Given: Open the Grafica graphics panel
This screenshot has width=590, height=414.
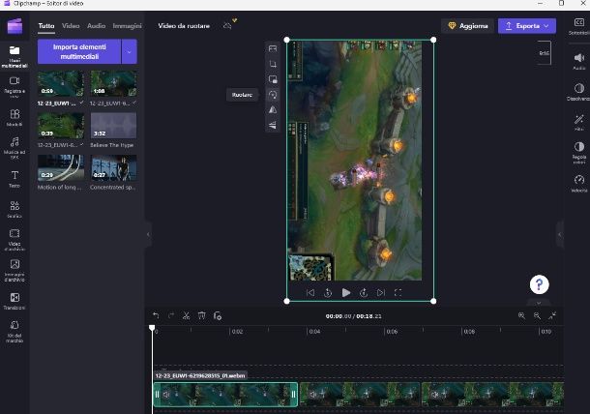Looking at the screenshot, I should click(15, 209).
